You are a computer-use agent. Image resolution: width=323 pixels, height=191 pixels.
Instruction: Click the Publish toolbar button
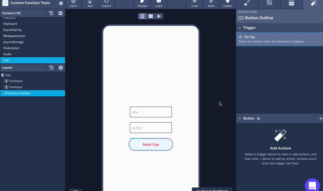[x=228, y=4]
